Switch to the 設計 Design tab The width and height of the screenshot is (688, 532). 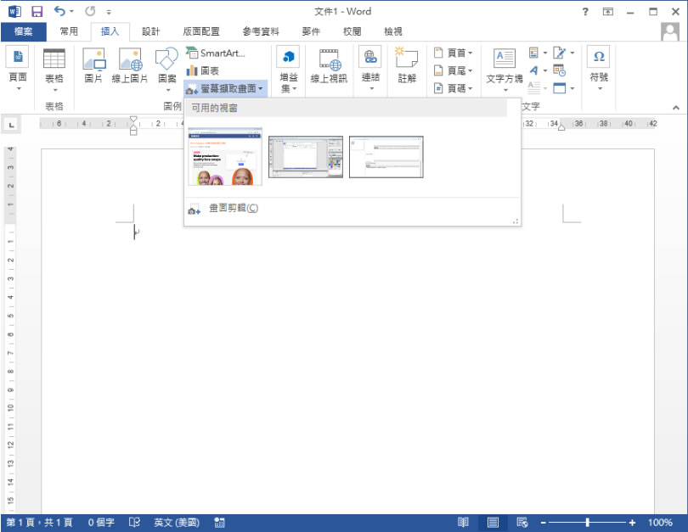(x=151, y=31)
